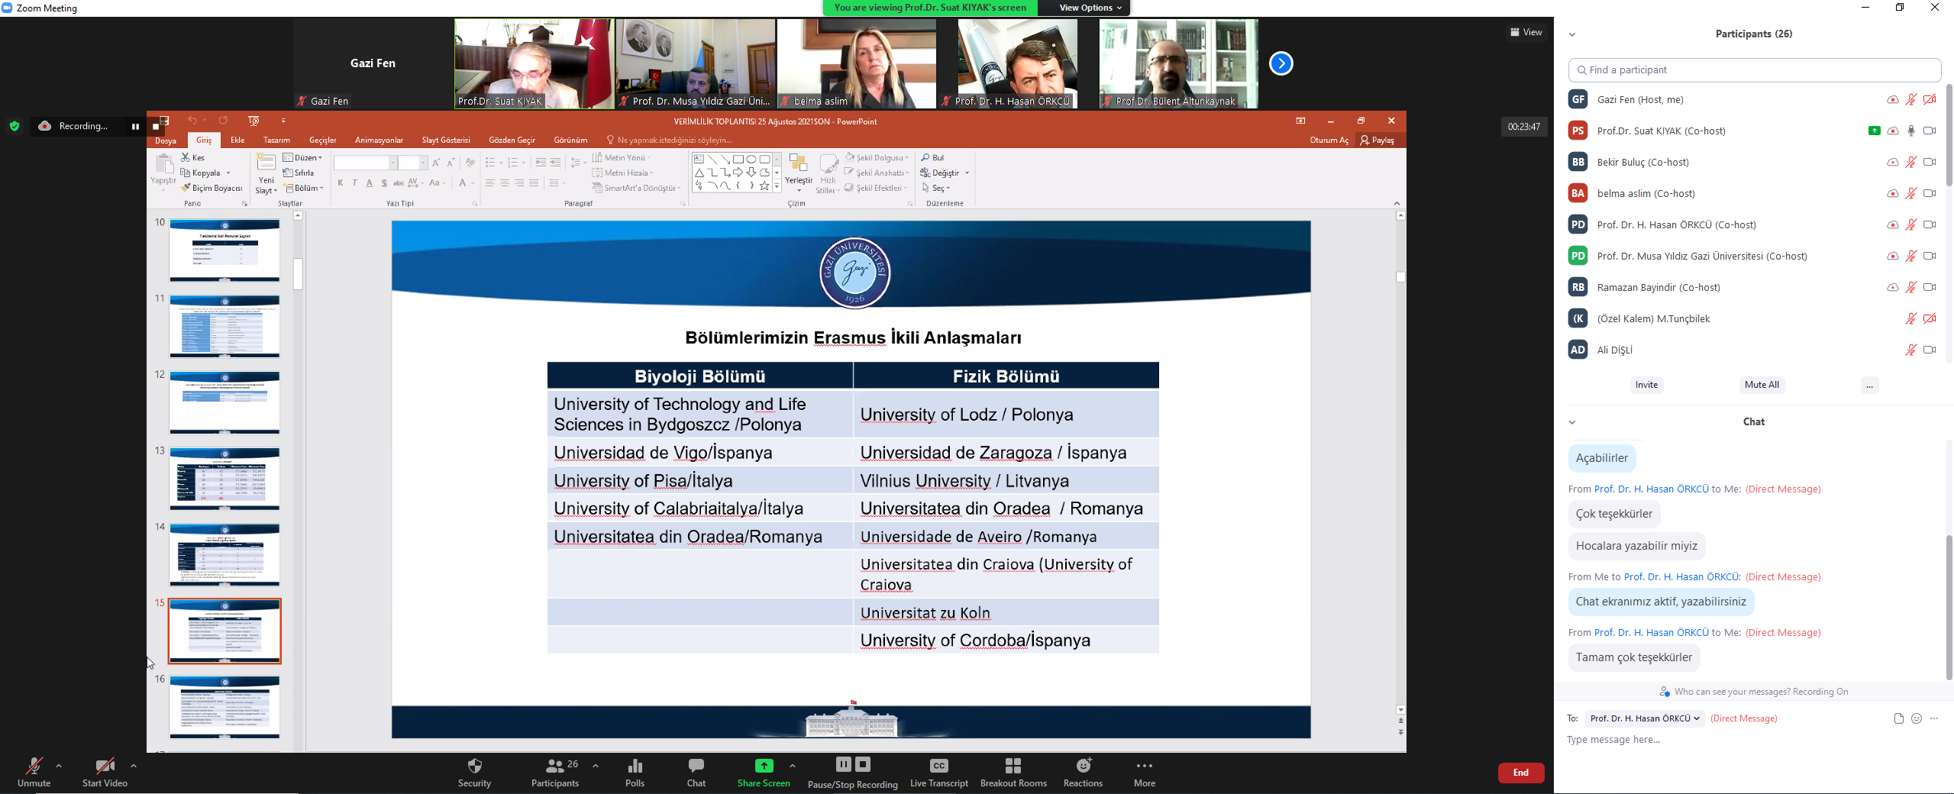Open Breakout Rooms icon
The image size is (1954, 794).
(x=1013, y=766)
